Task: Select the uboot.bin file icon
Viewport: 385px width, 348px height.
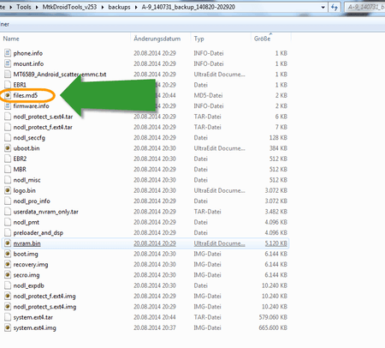Action: click(8, 148)
